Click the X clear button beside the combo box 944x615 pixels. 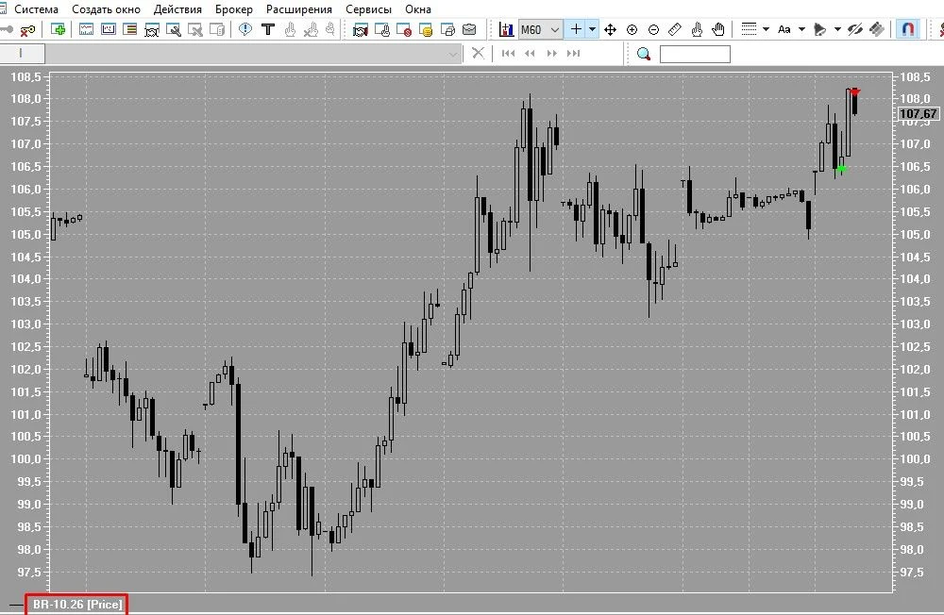coord(478,54)
